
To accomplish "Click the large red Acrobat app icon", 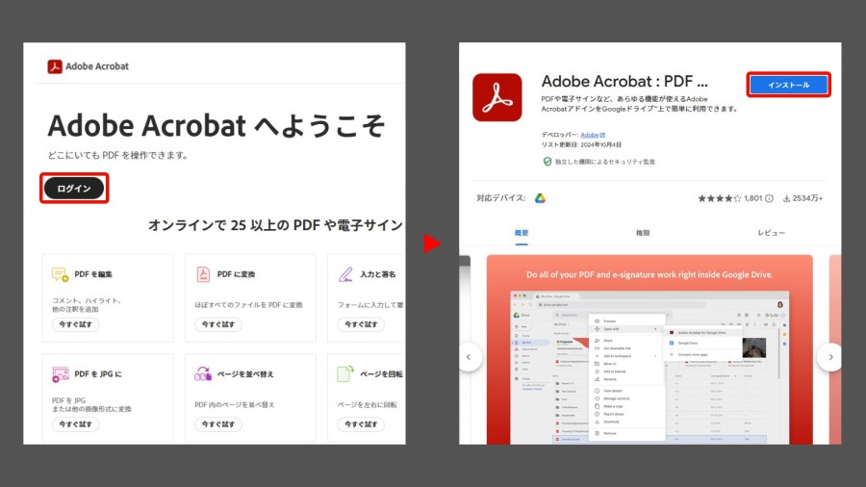I will click(x=497, y=97).
